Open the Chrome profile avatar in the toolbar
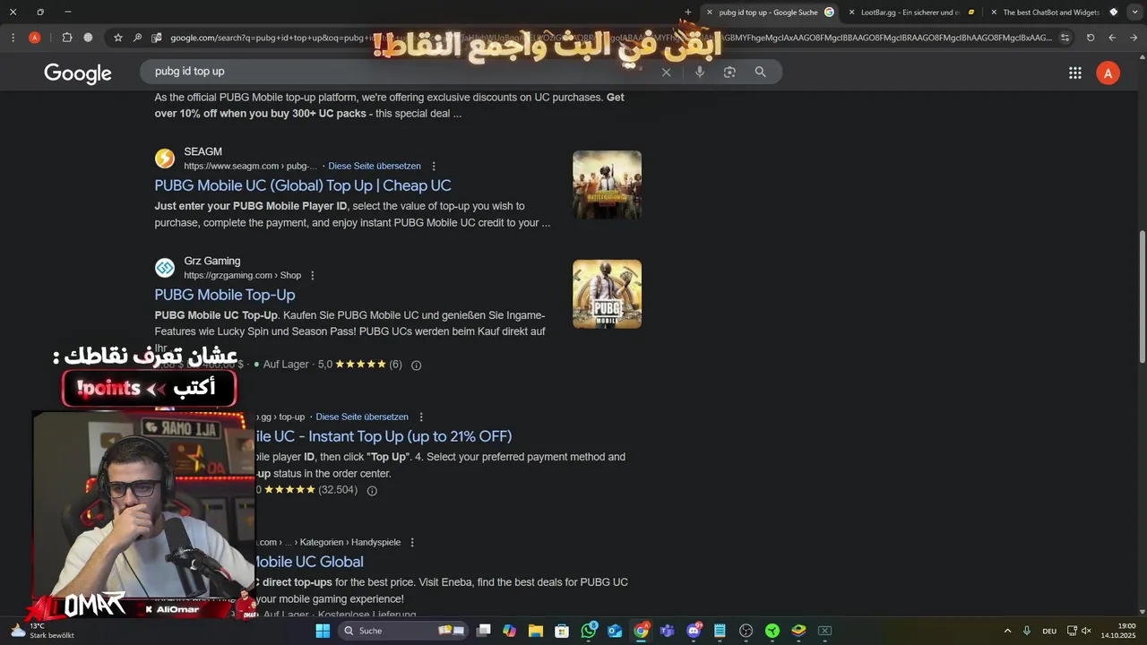 coord(34,38)
